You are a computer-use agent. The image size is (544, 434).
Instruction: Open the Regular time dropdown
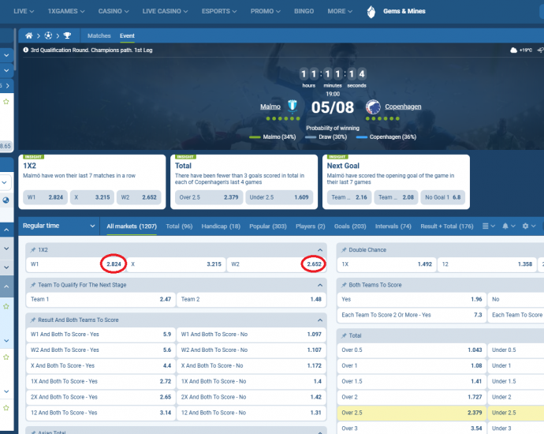coord(58,226)
